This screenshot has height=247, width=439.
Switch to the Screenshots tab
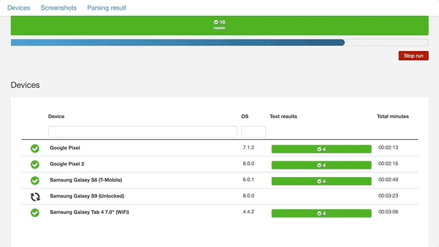(58, 8)
